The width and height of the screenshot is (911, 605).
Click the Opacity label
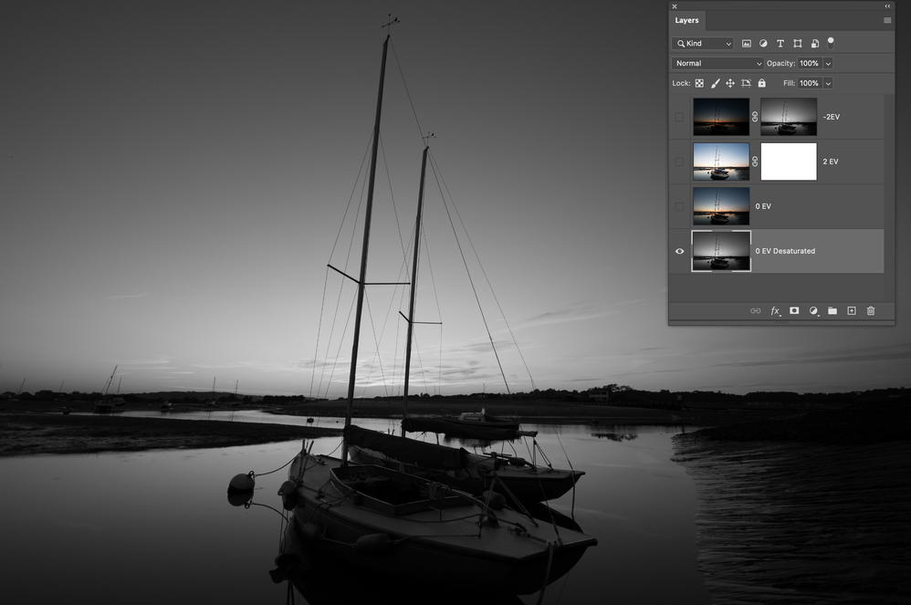click(780, 63)
